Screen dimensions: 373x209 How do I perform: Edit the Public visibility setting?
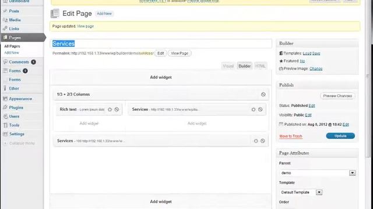(308, 115)
